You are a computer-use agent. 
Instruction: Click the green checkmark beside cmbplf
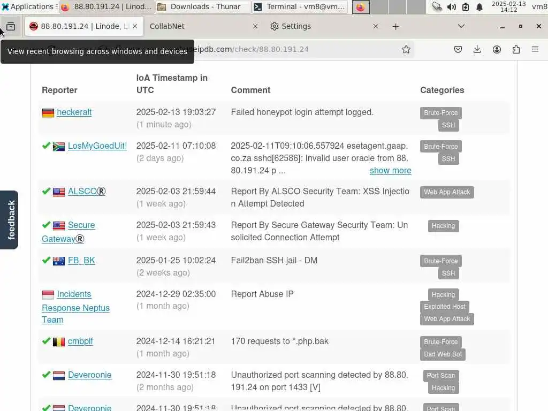46,341
